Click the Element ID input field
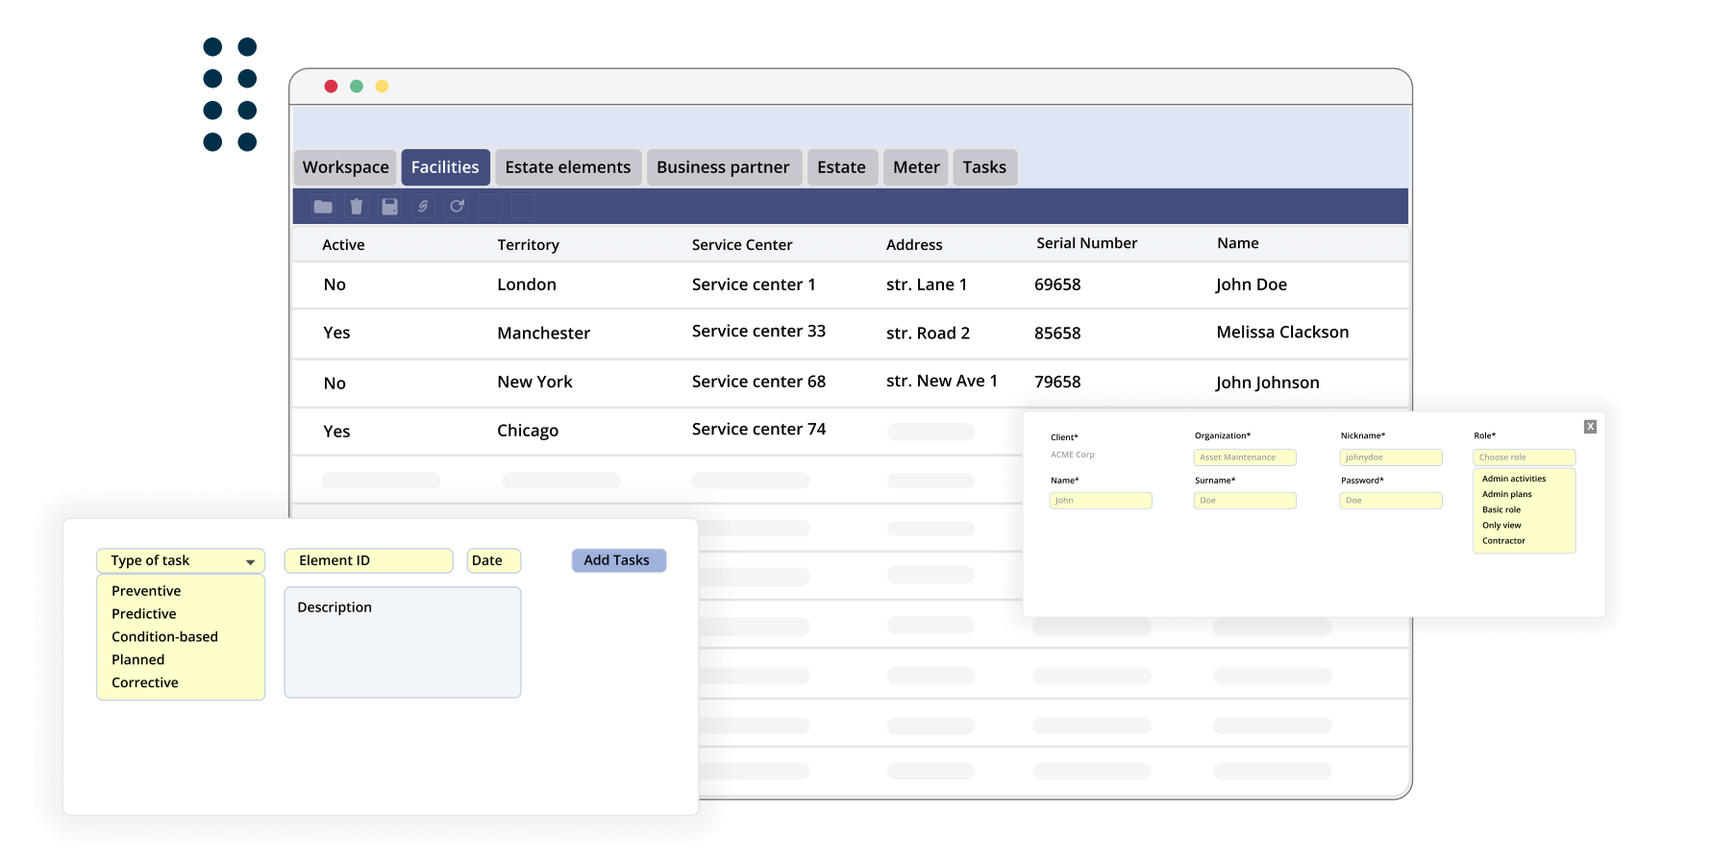 tap(368, 560)
